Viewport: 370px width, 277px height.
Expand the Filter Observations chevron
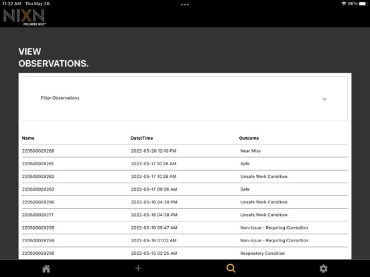(x=324, y=99)
